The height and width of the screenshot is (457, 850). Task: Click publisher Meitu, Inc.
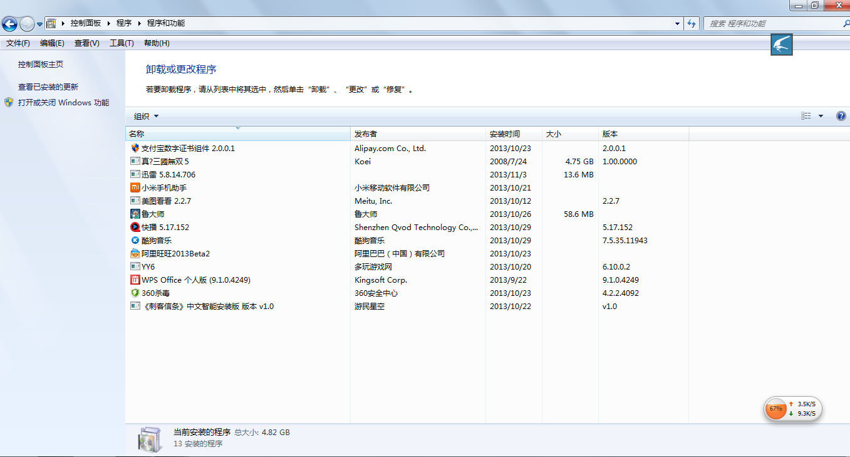(373, 201)
